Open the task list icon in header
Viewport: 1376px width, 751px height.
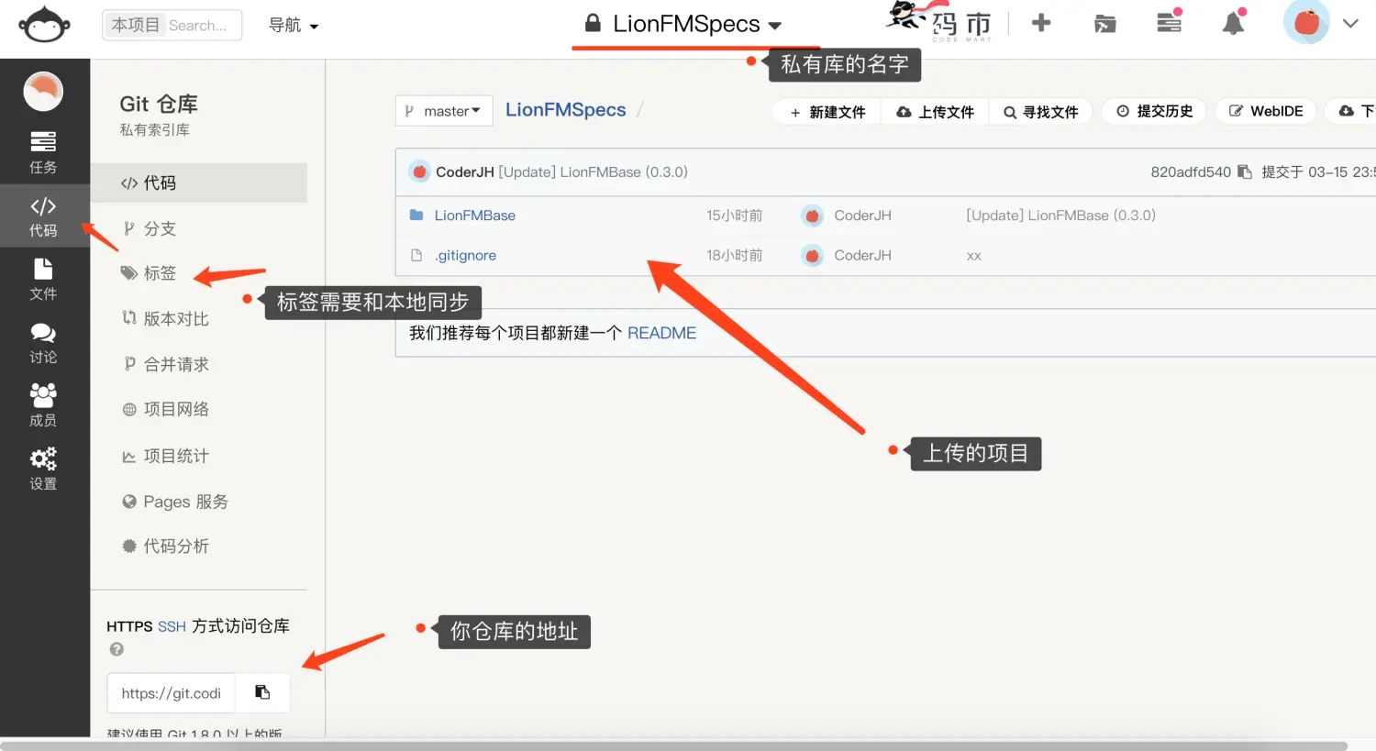click(1169, 22)
